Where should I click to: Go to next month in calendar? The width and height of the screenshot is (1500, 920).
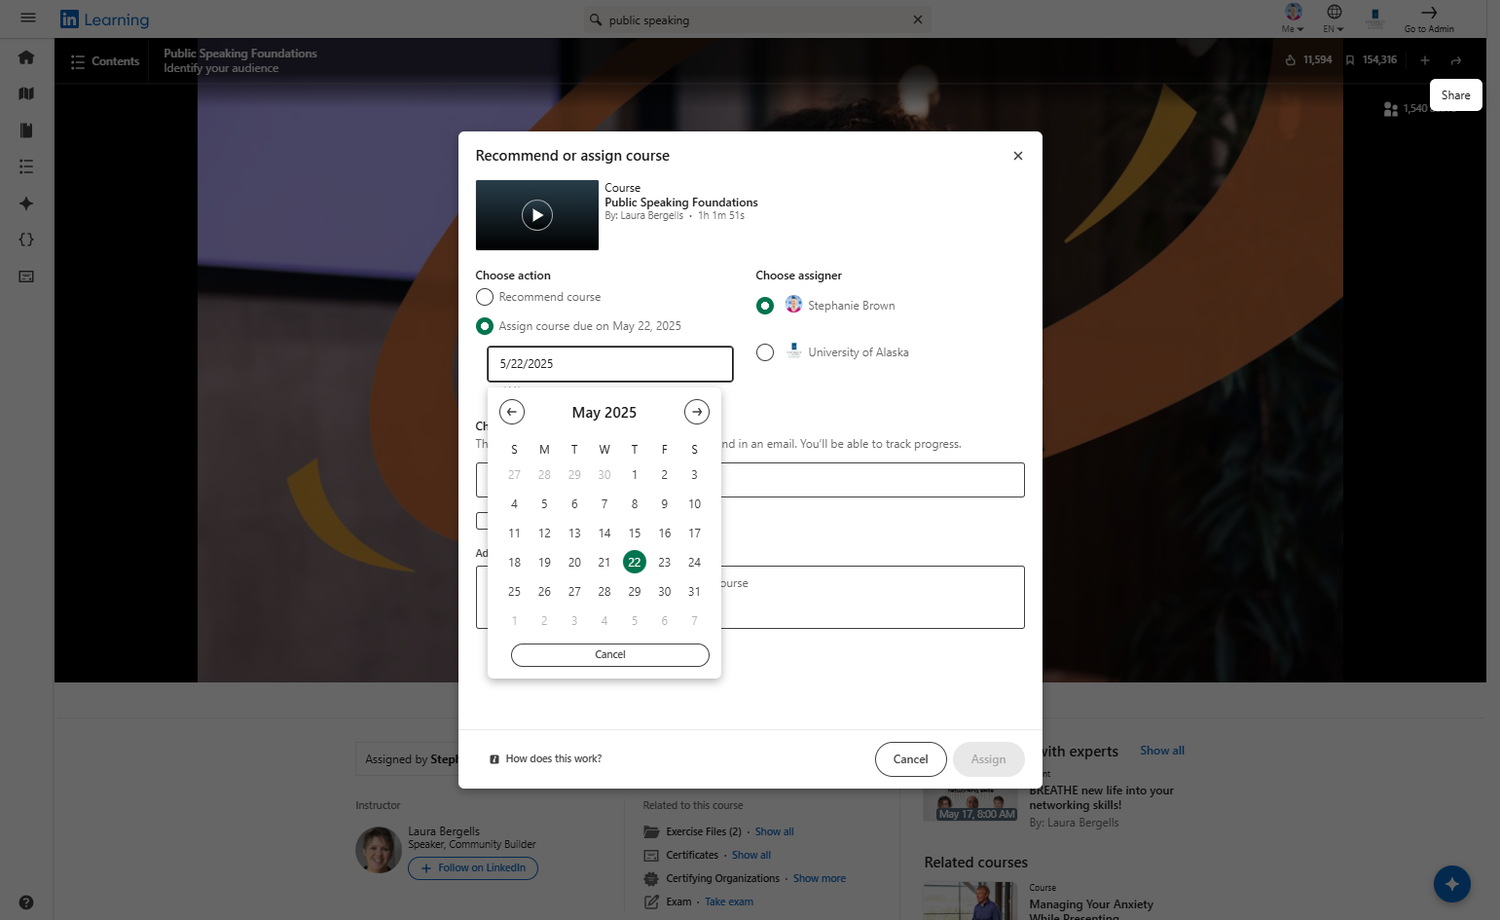pos(696,412)
